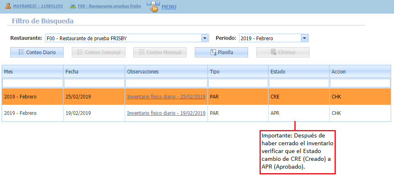Click PAR type in the 19/02/2019 row
The image size is (394, 176).
214,113
